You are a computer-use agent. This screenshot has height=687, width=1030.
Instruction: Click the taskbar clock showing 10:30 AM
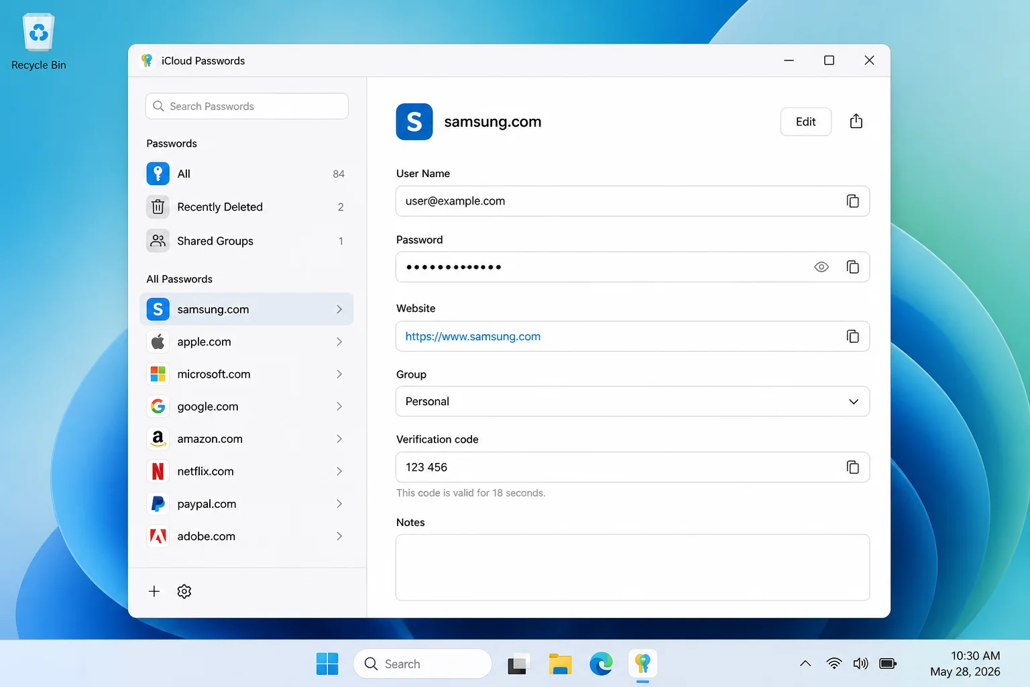click(x=966, y=664)
